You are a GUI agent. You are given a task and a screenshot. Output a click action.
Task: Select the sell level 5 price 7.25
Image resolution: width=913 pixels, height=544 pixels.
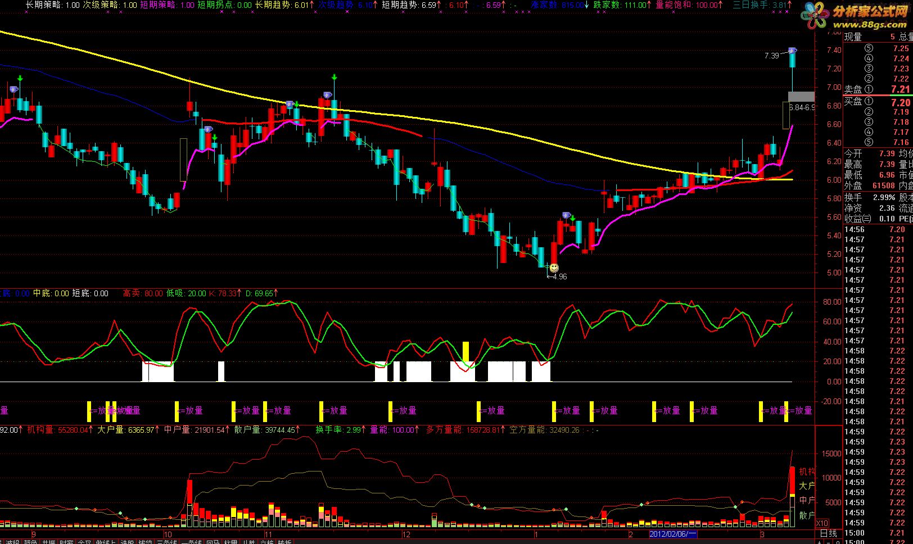(901, 48)
